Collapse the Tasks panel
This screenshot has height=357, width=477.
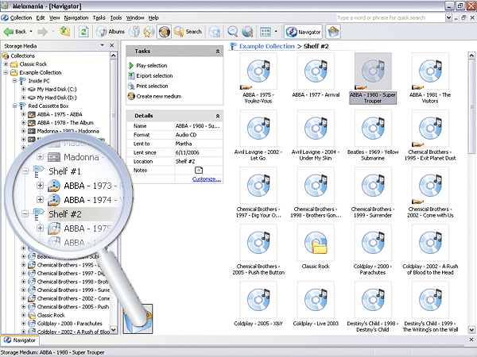point(218,51)
